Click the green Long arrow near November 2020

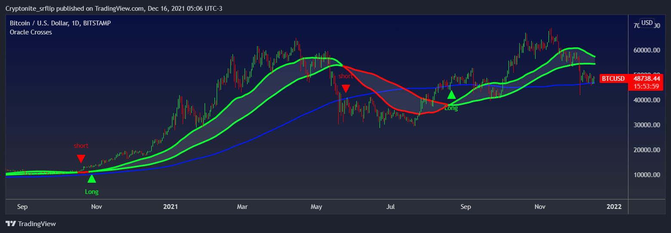92,178
